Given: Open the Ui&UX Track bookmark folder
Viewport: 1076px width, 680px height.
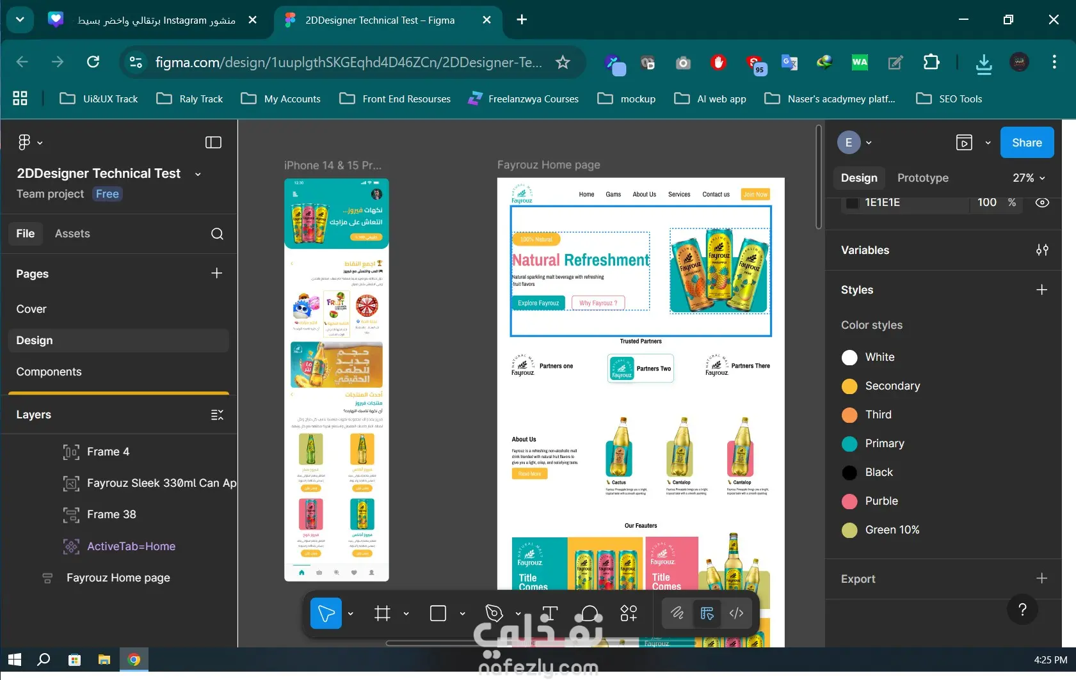Looking at the screenshot, I should 99,99.
